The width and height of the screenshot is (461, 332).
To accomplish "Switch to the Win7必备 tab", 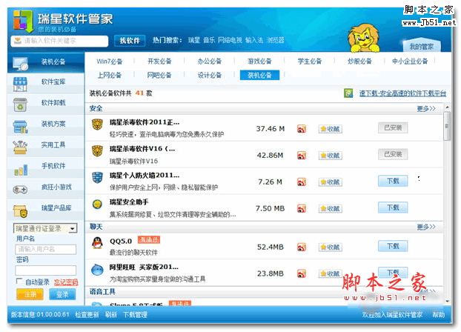I will click(110, 62).
